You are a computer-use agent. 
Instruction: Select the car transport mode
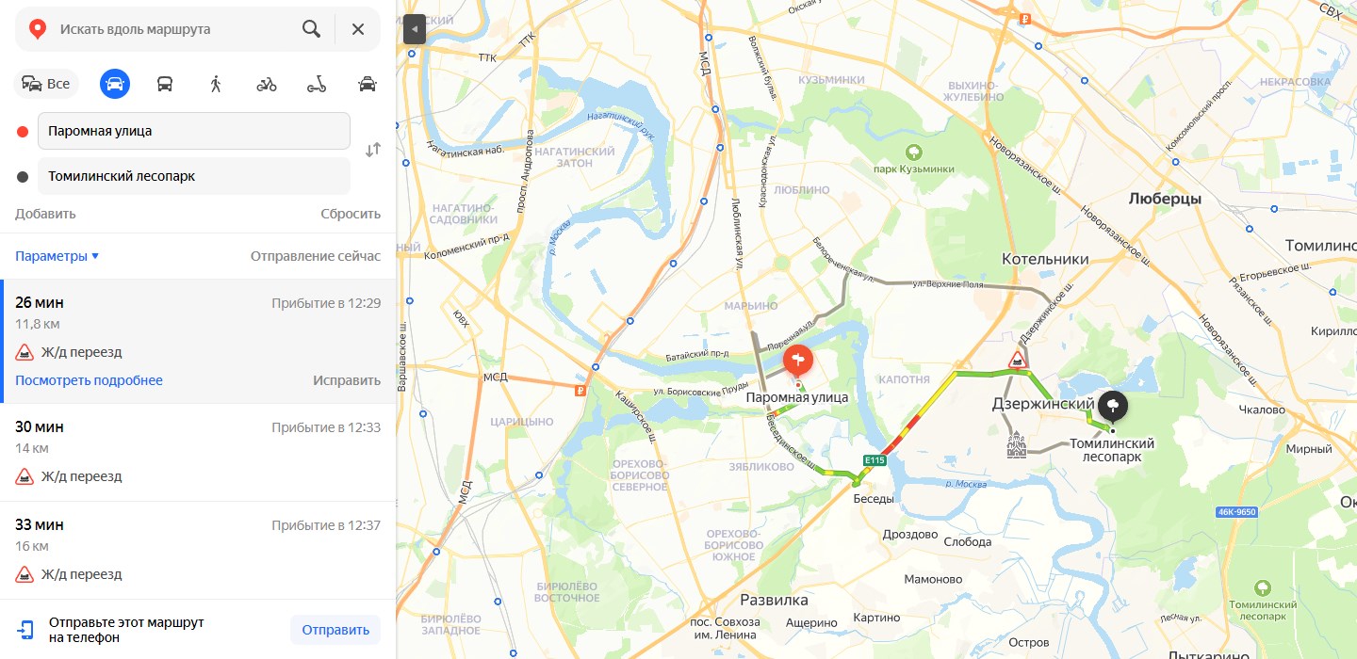click(115, 84)
